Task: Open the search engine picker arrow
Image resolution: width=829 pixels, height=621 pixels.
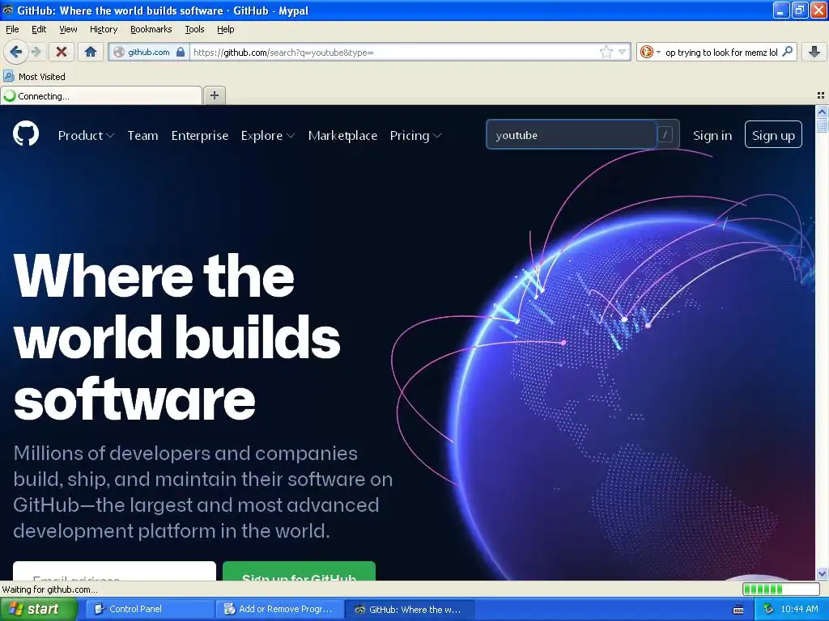Action: point(658,52)
